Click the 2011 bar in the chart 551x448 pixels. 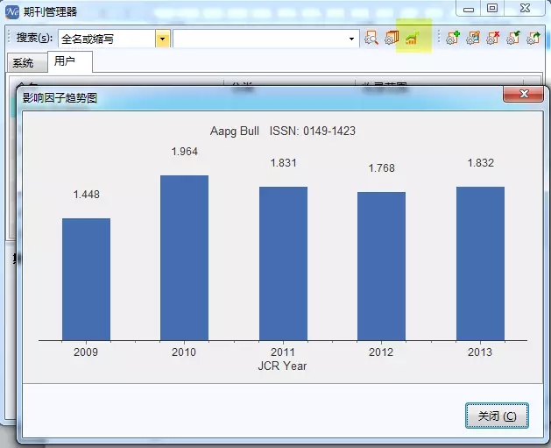[283, 263]
